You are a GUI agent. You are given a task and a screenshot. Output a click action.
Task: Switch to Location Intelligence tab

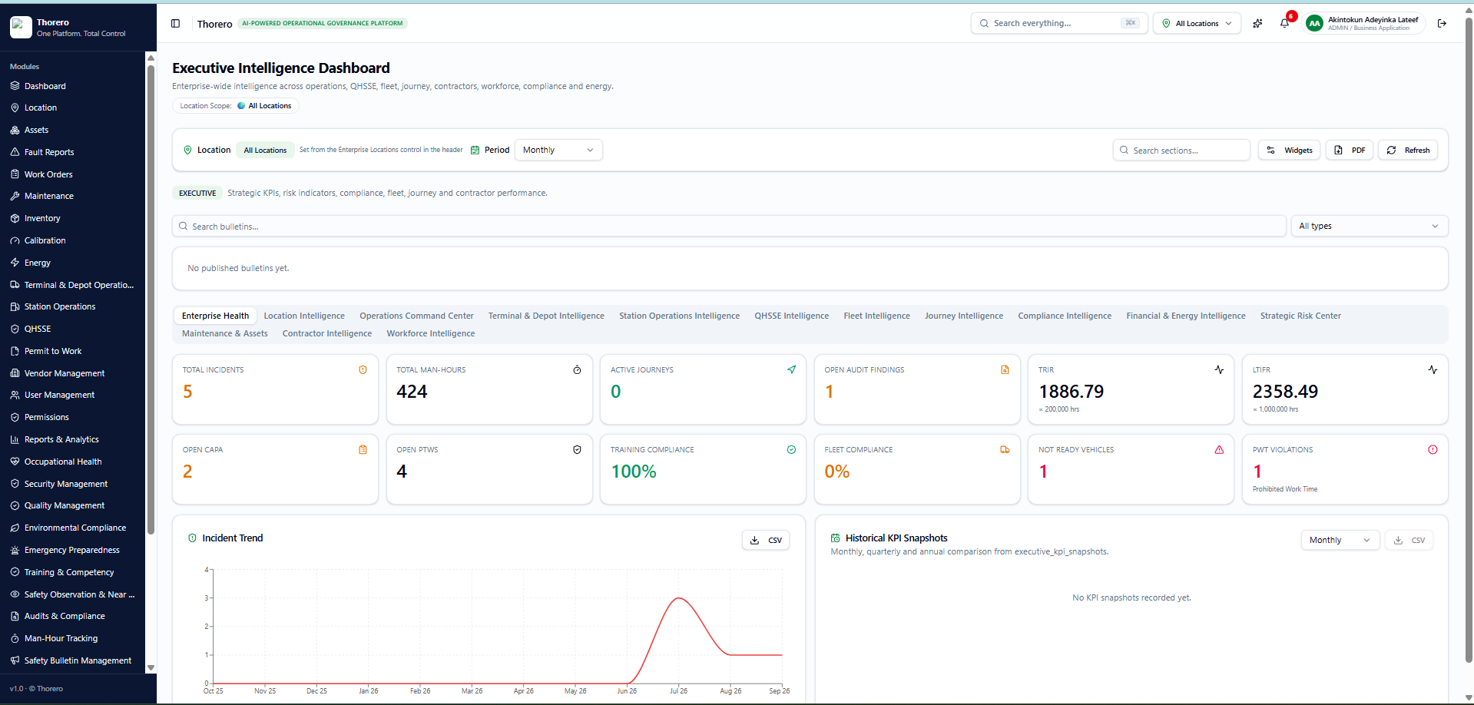pos(304,316)
